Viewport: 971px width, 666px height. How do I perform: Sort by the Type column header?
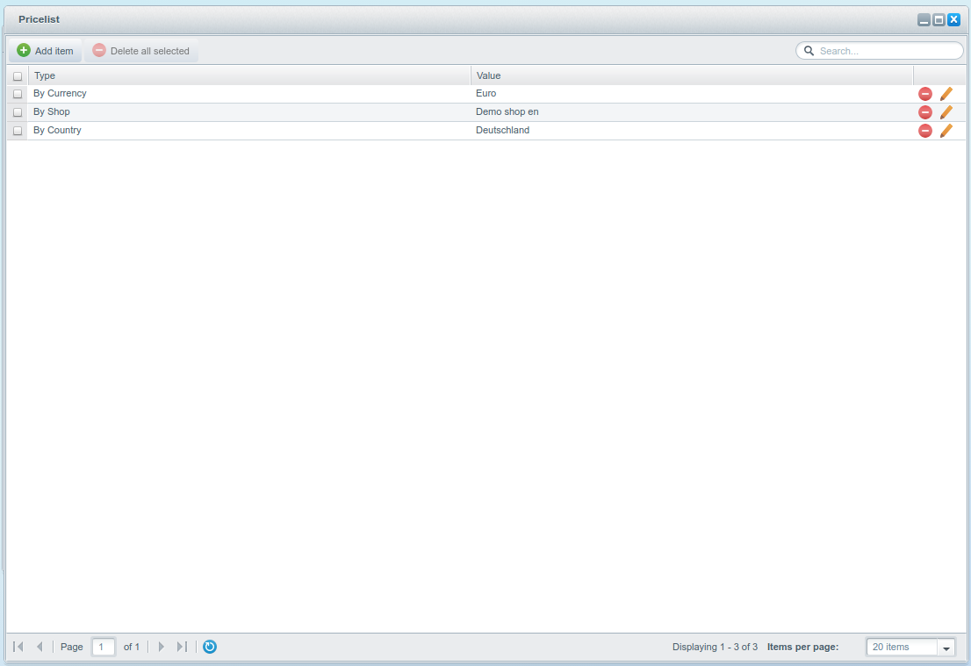(x=249, y=75)
